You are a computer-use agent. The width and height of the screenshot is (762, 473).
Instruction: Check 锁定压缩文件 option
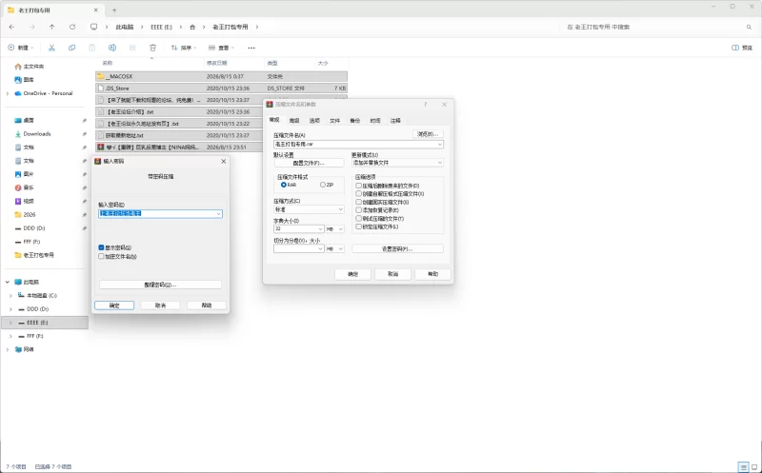(359, 227)
